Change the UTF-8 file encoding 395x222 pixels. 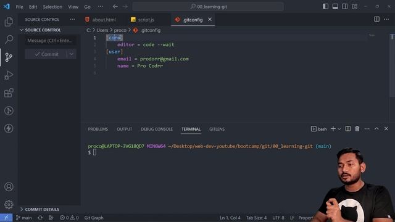pos(278,218)
